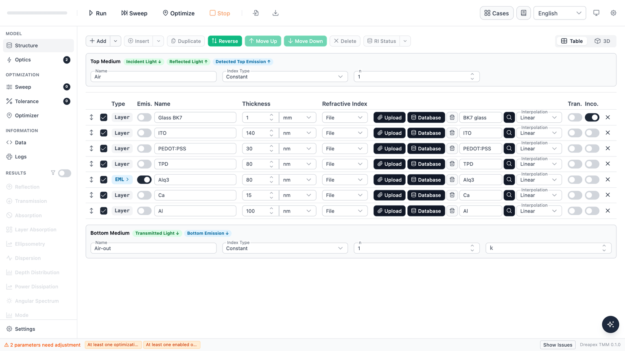Switch to the 3D view tab
The width and height of the screenshot is (625, 351).
click(x=602, y=41)
